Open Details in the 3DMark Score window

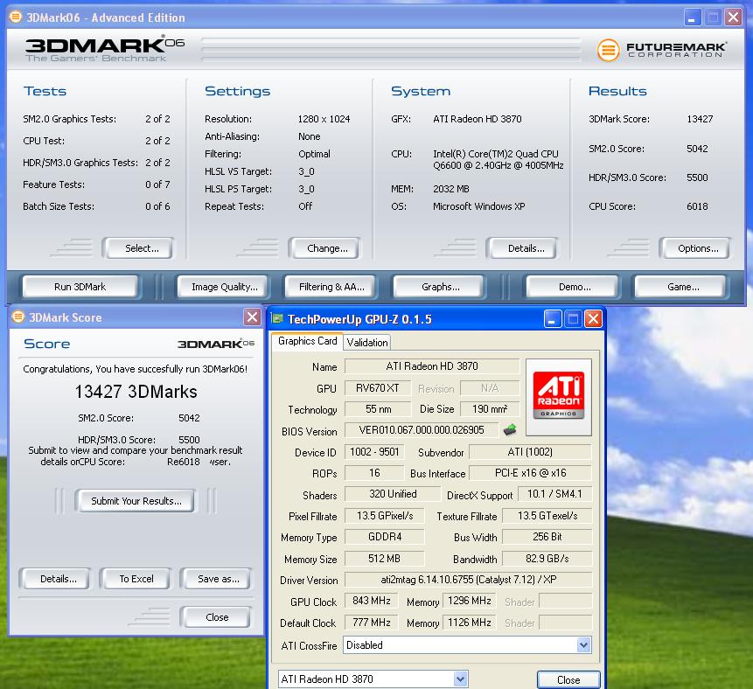pyautogui.click(x=55, y=579)
